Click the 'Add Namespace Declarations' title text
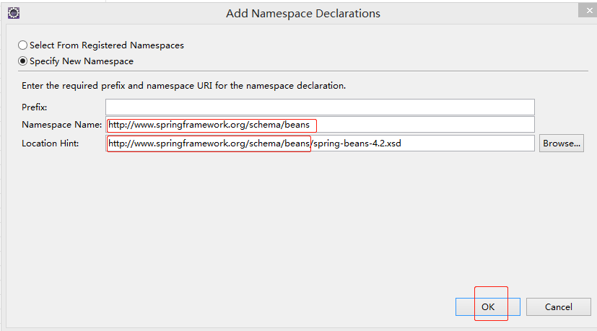Viewport: 597px width, 331px height. 303,13
